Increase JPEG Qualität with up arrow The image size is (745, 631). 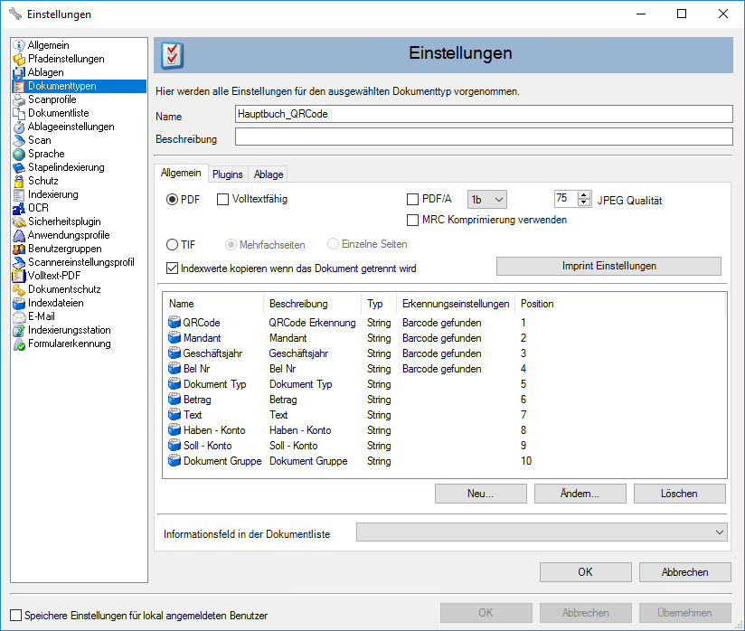584,195
